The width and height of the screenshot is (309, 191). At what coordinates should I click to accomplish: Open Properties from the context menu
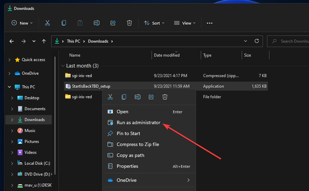149,166
